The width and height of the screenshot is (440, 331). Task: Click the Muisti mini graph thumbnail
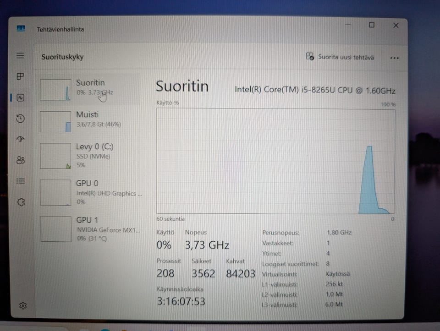coord(55,122)
